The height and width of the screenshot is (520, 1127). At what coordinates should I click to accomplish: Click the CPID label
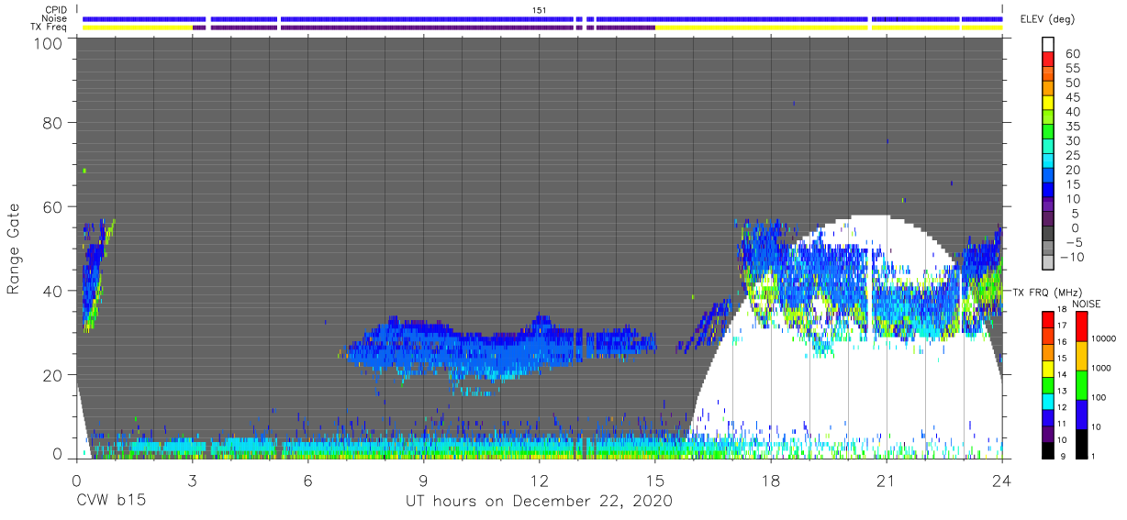pos(56,9)
